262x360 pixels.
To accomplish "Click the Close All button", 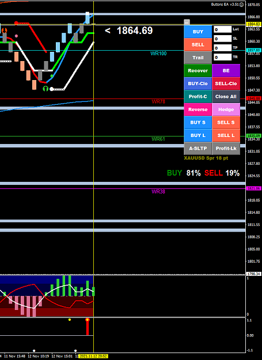I will coord(226,97).
